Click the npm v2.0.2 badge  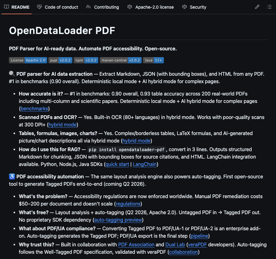point(86,60)
